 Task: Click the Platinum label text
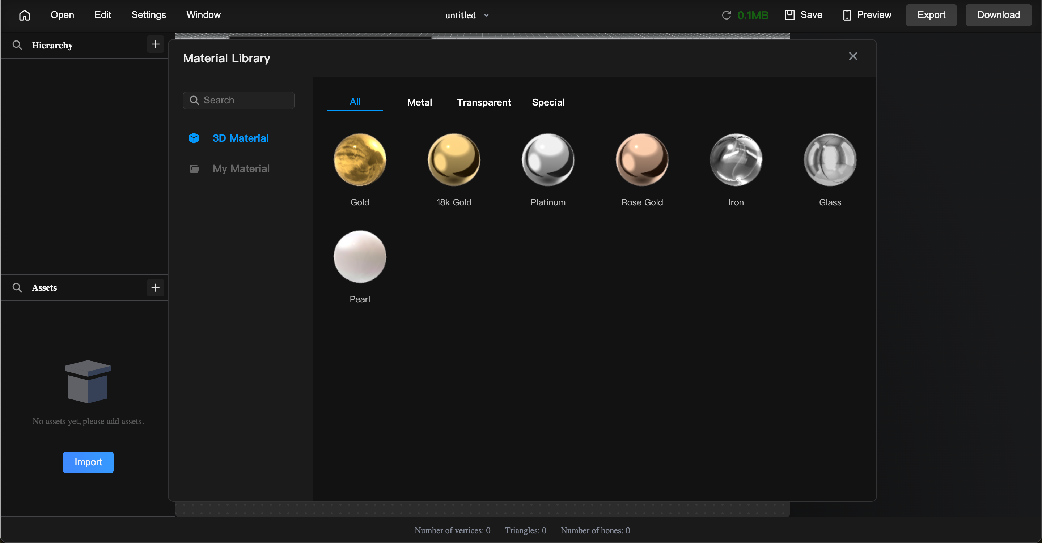[548, 202]
